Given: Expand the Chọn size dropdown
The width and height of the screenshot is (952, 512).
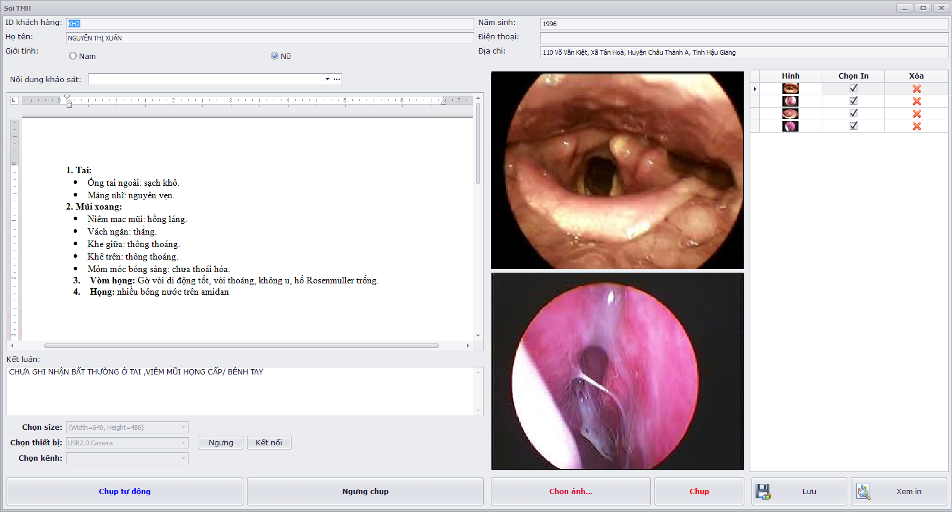Looking at the screenshot, I should [x=183, y=427].
